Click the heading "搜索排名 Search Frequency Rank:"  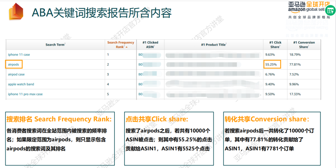tap(59, 119)
